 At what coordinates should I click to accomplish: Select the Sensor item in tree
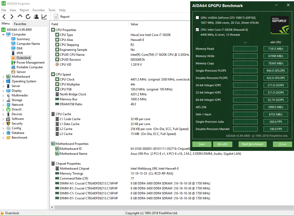[x=21, y=72]
